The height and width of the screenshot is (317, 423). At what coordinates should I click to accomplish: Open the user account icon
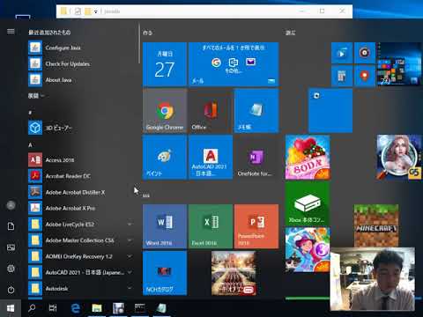(11, 205)
